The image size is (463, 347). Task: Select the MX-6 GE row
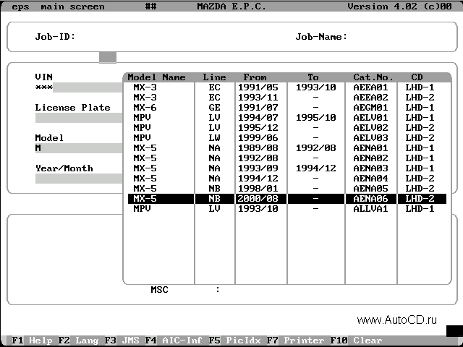point(287,108)
